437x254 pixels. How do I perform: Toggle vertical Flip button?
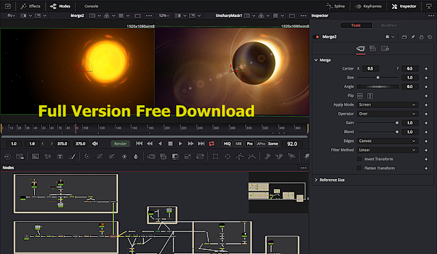tap(370, 96)
